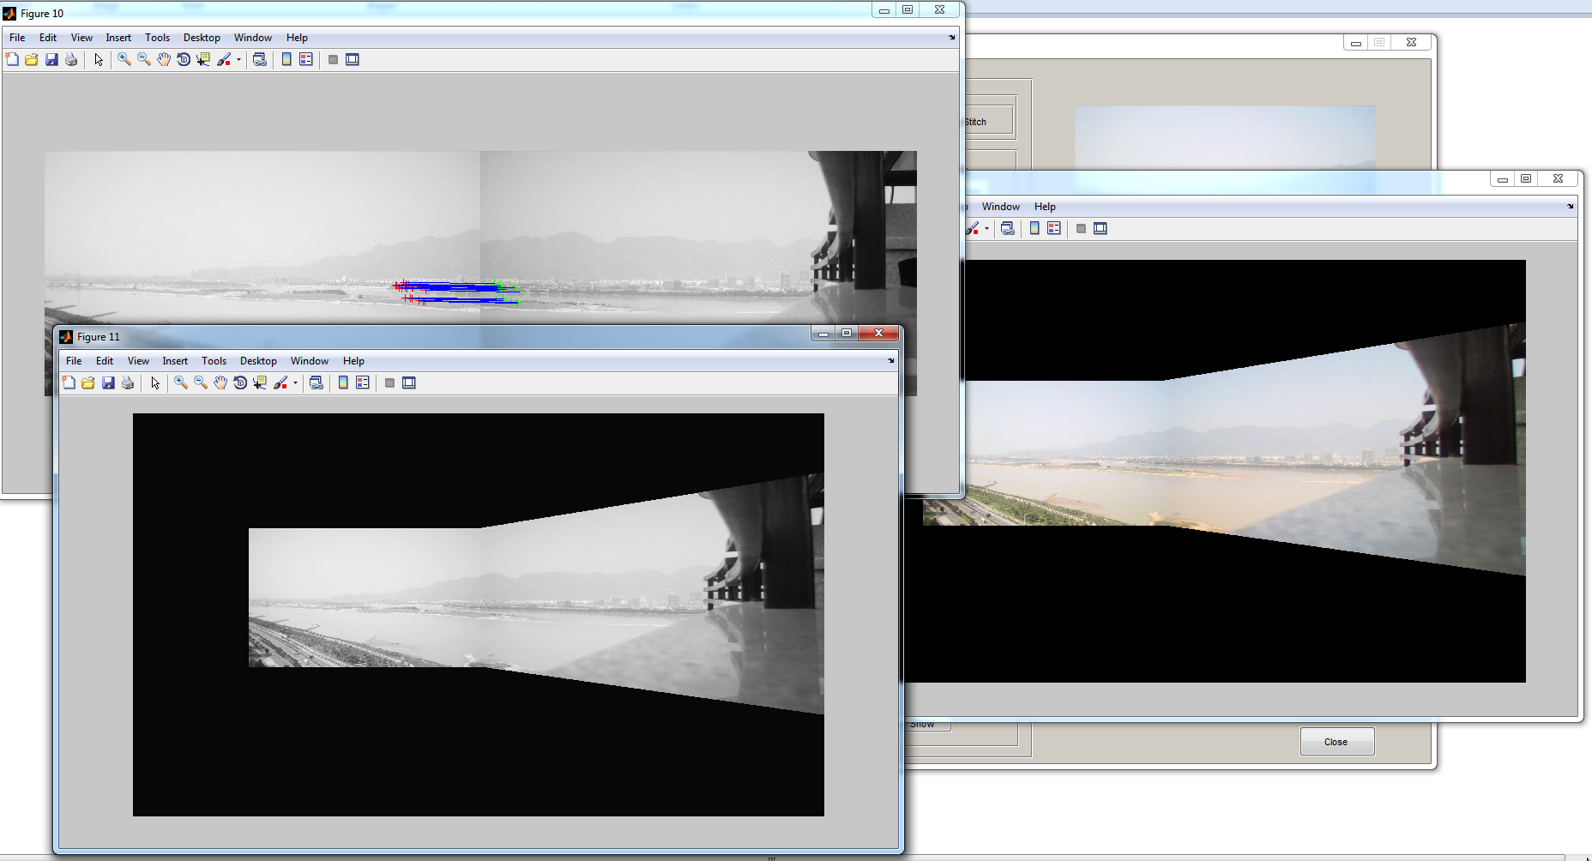The width and height of the screenshot is (1592, 861).
Task: Open Edit menu in Figure 10
Action: 48,38
